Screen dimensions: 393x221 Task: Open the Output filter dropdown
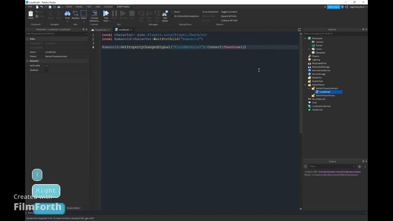[354, 166]
